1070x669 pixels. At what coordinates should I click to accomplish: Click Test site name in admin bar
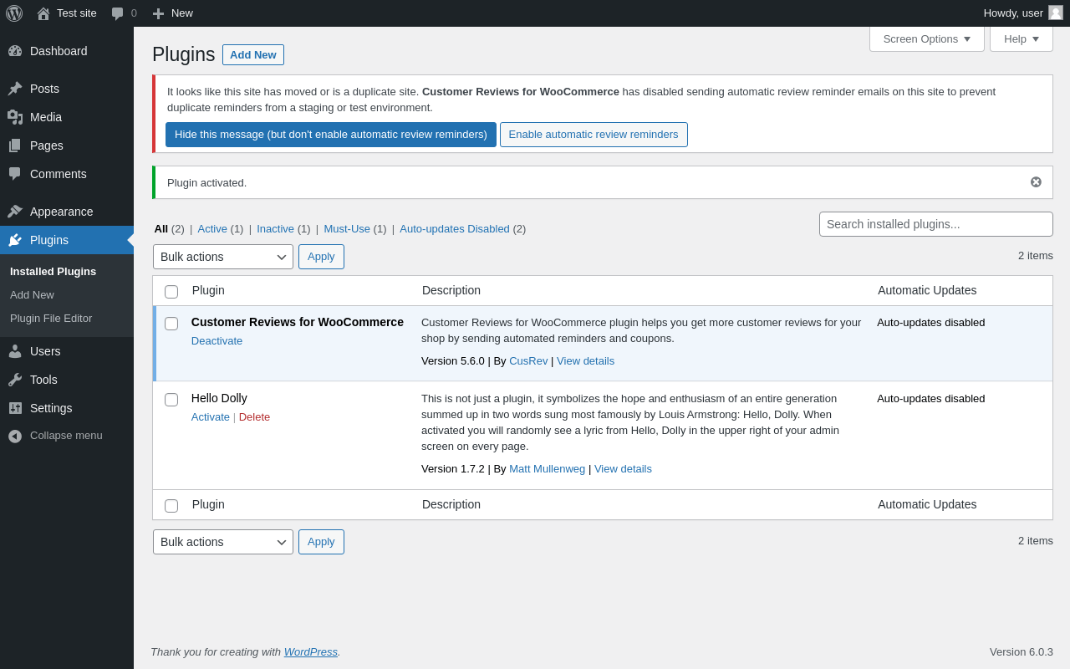click(77, 13)
